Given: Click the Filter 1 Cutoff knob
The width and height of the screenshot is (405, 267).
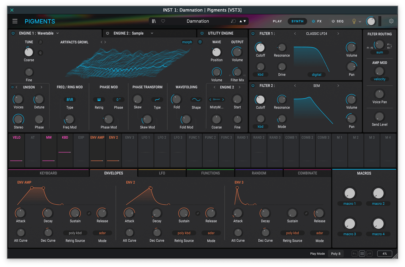Looking at the screenshot, I should coord(260,48).
